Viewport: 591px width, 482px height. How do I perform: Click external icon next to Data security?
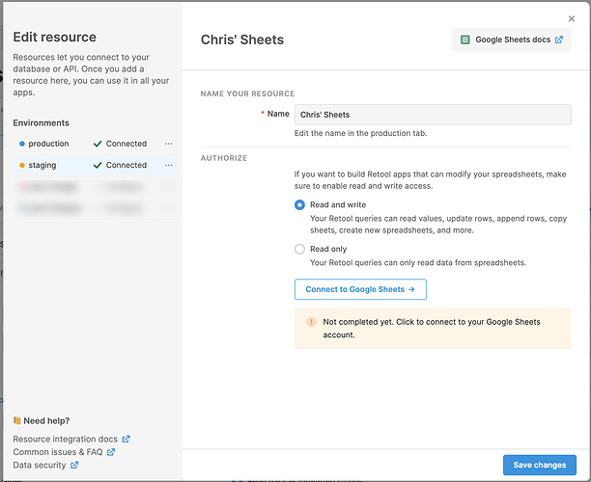coord(74,465)
